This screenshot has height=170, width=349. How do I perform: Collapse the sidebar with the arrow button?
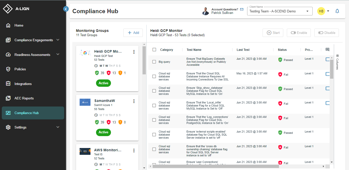click(x=66, y=9)
